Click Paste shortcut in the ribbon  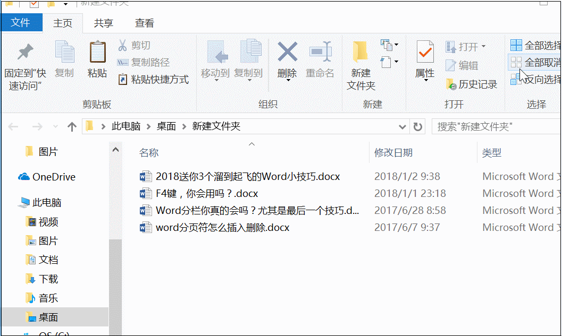[x=153, y=79]
